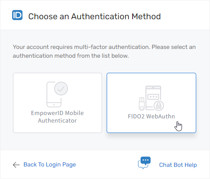Click the "Choose an Authentication Method" heading
Image resolution: width=210 pixels, height=179 pixels.
pyautogui.click(x=95, y=16)
